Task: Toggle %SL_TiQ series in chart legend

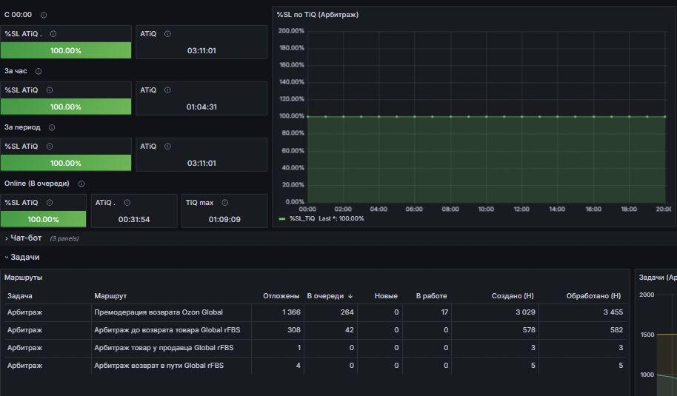Action: (x=302, y=218)
